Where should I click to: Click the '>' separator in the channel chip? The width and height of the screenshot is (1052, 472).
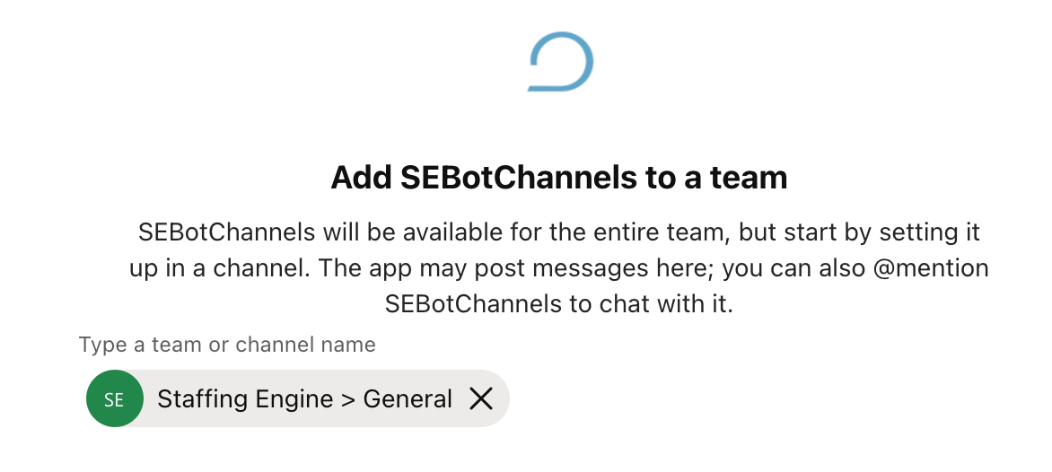click(347, 399)
